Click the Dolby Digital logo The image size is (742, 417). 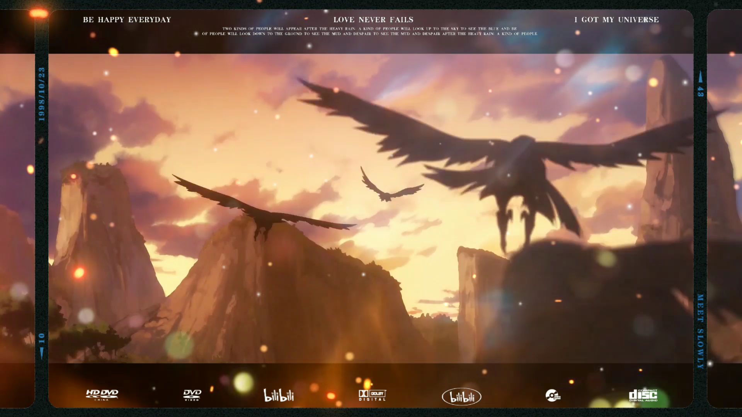pyautogui.click(x=372, y=395)
